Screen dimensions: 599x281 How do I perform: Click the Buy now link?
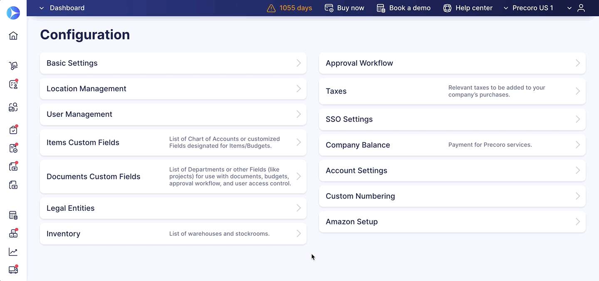344,8
